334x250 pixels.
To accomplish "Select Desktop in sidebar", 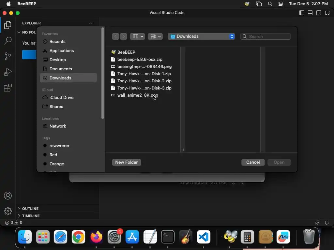I will [68, 60].
